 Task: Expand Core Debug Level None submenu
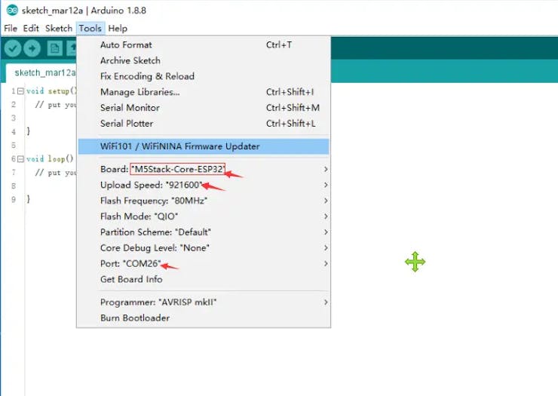point(204,247)
